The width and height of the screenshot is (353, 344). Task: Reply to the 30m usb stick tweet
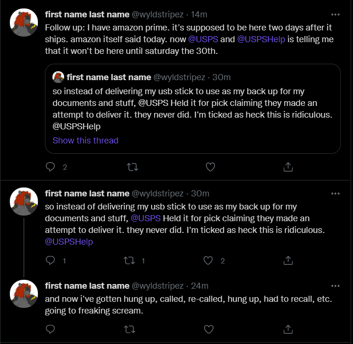coord(50,261)
